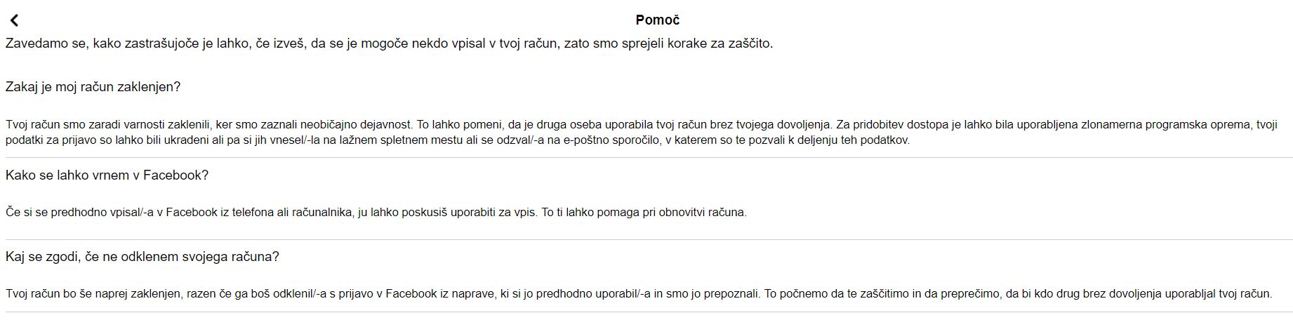Expand the 'Kako se lahko vrnem v Facebook?' question

[x=107, y=175]
